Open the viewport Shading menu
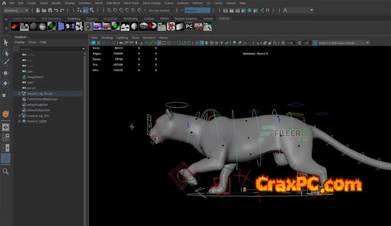 tap(107, 37)
